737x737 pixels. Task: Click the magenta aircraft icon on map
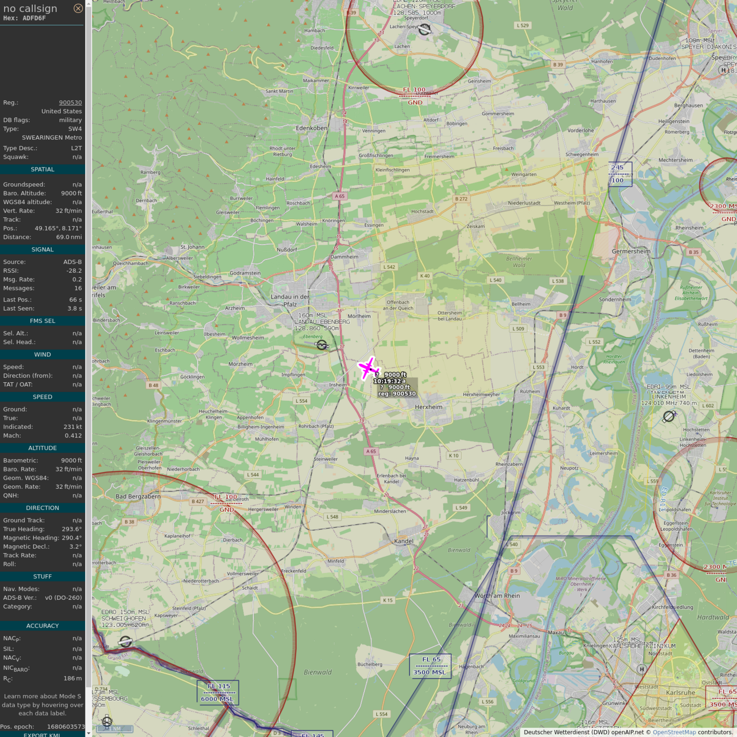coord(367,368)
